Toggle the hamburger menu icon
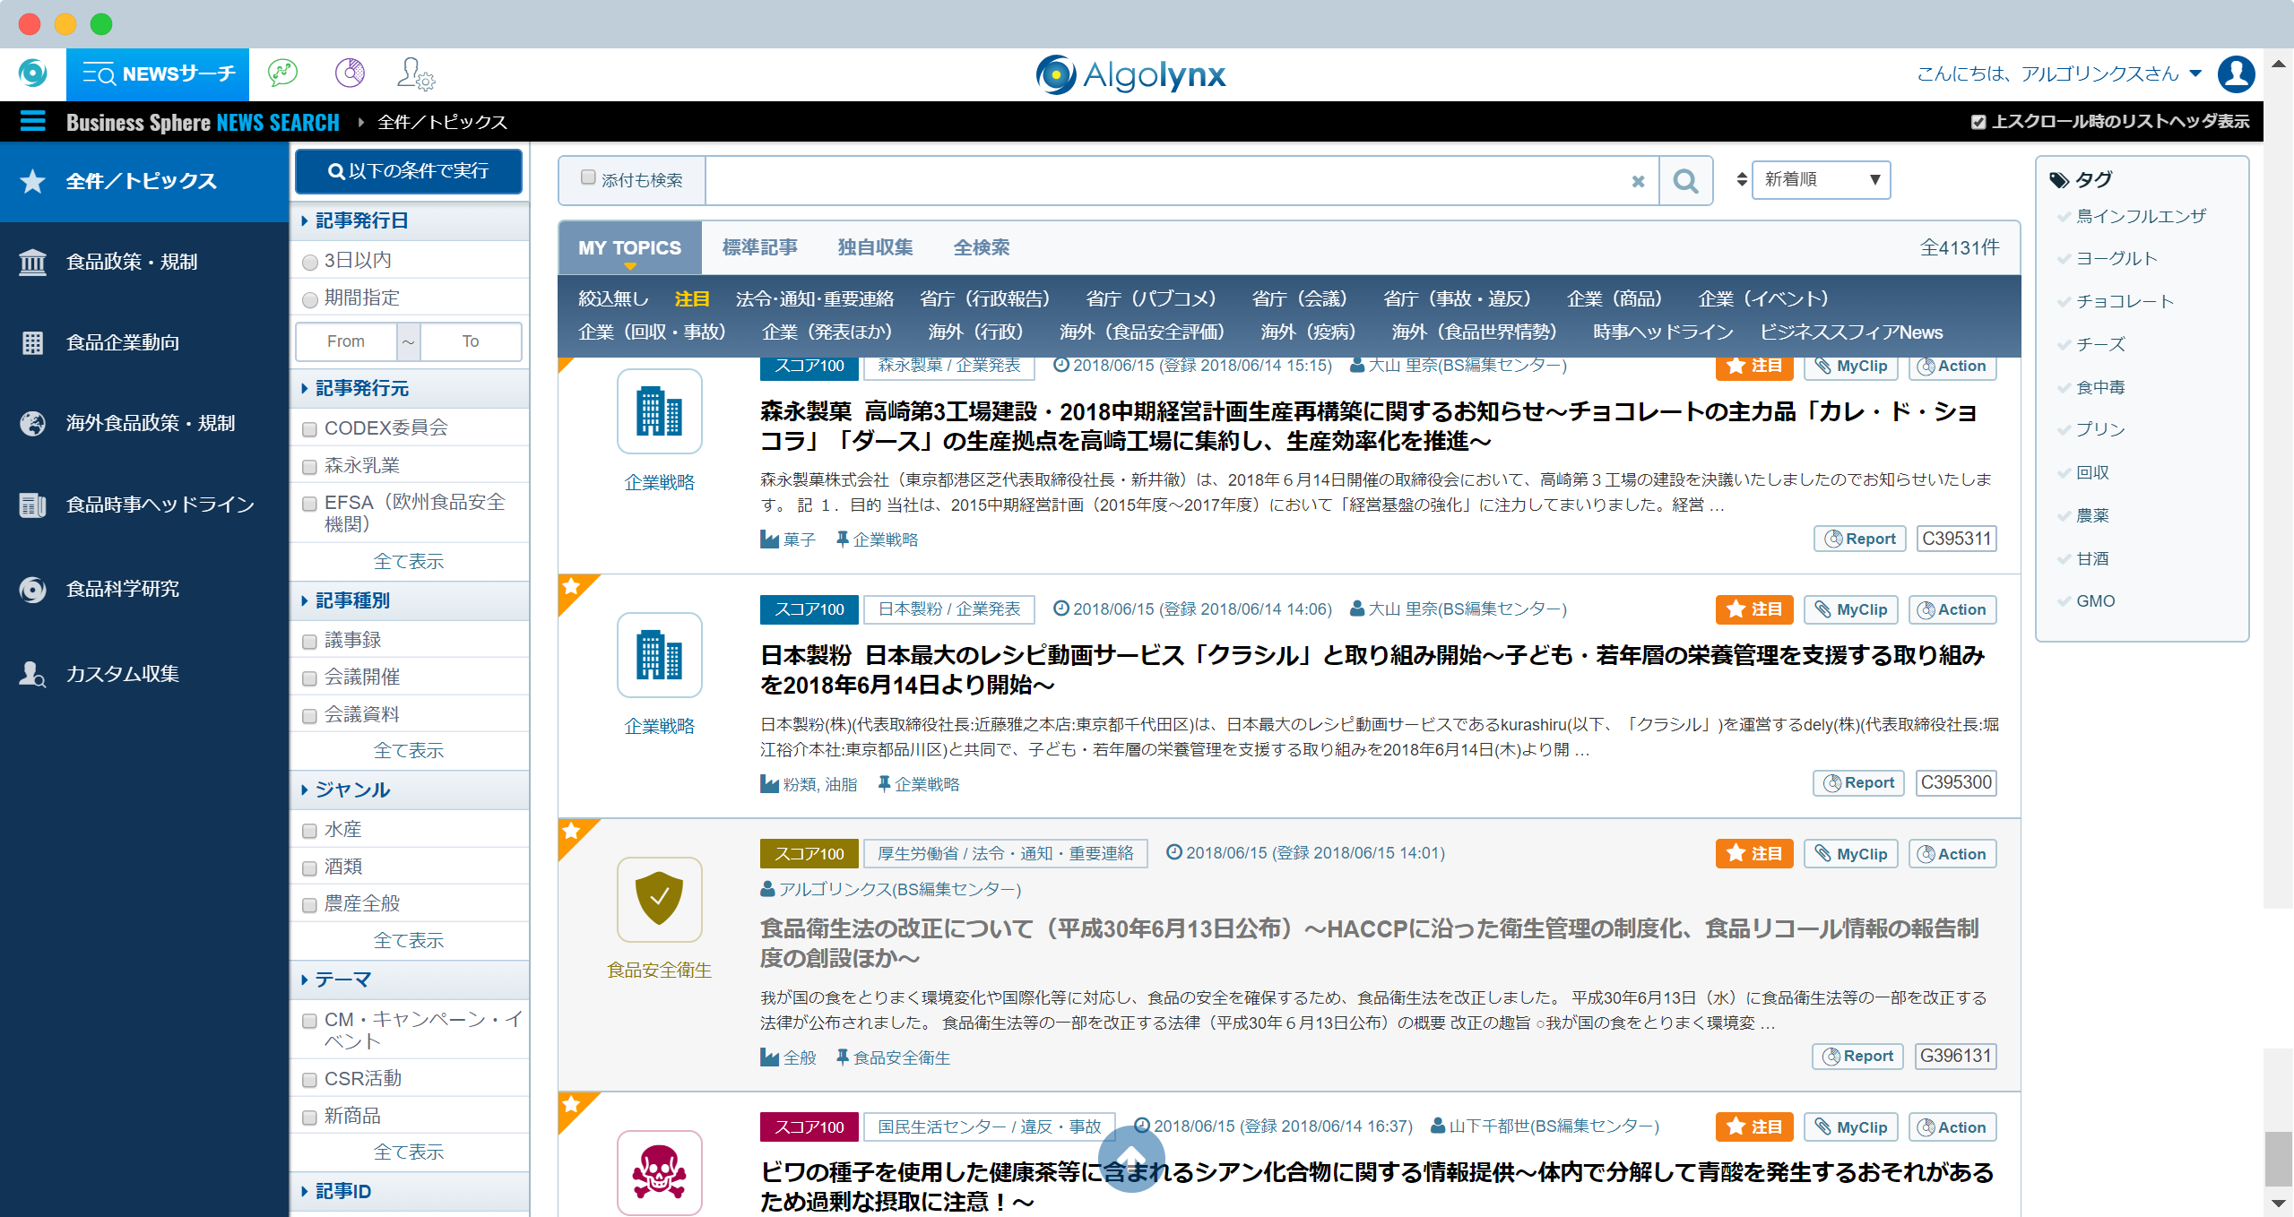2294x1217 pixels. [32, 121]
